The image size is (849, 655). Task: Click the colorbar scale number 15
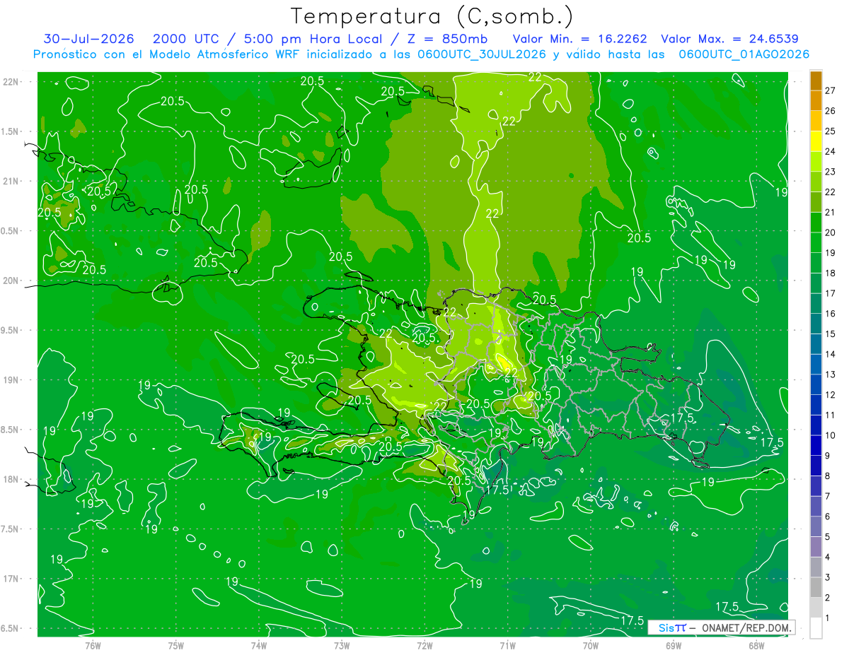pyautogui.click(x=830, y=334)
